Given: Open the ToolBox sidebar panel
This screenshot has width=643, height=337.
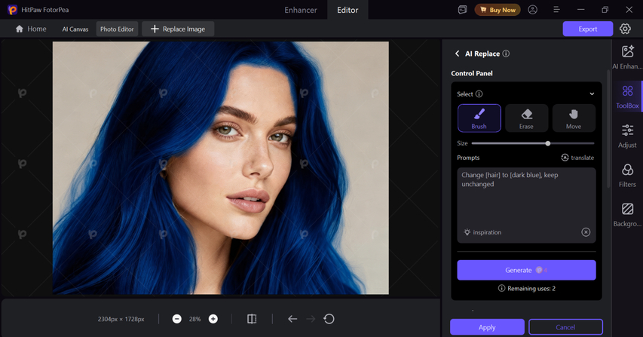Looking at the screenshot, I should tap(627, 97).
